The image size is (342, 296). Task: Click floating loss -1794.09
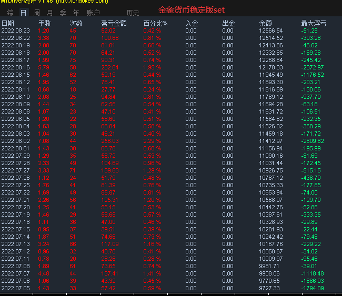(313, 288)
